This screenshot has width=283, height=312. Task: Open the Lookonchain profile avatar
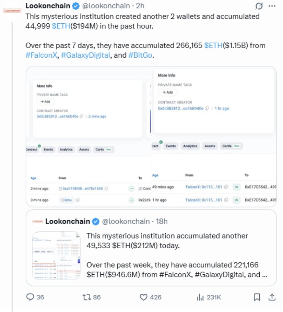[x=12, y=11]
